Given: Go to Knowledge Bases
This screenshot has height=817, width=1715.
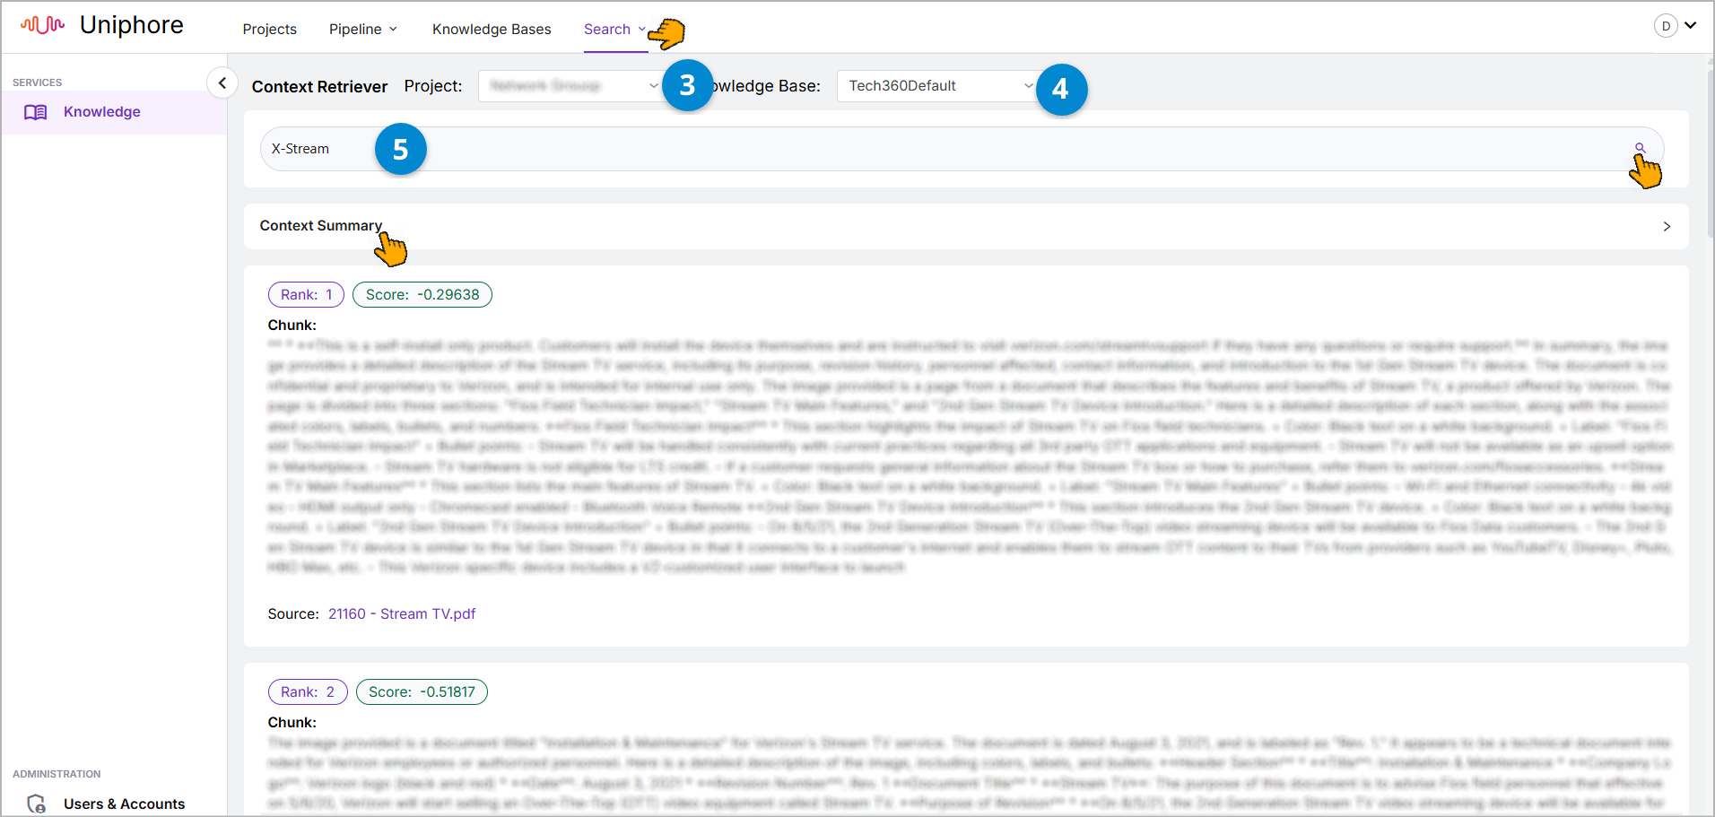Looking at the screenshot, I should (492, 29).
